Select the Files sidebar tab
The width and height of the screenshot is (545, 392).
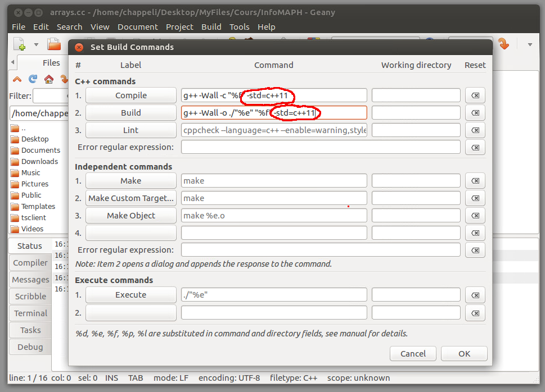point(51,63)
